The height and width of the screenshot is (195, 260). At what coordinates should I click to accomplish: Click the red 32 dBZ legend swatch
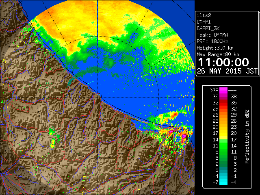223,103
